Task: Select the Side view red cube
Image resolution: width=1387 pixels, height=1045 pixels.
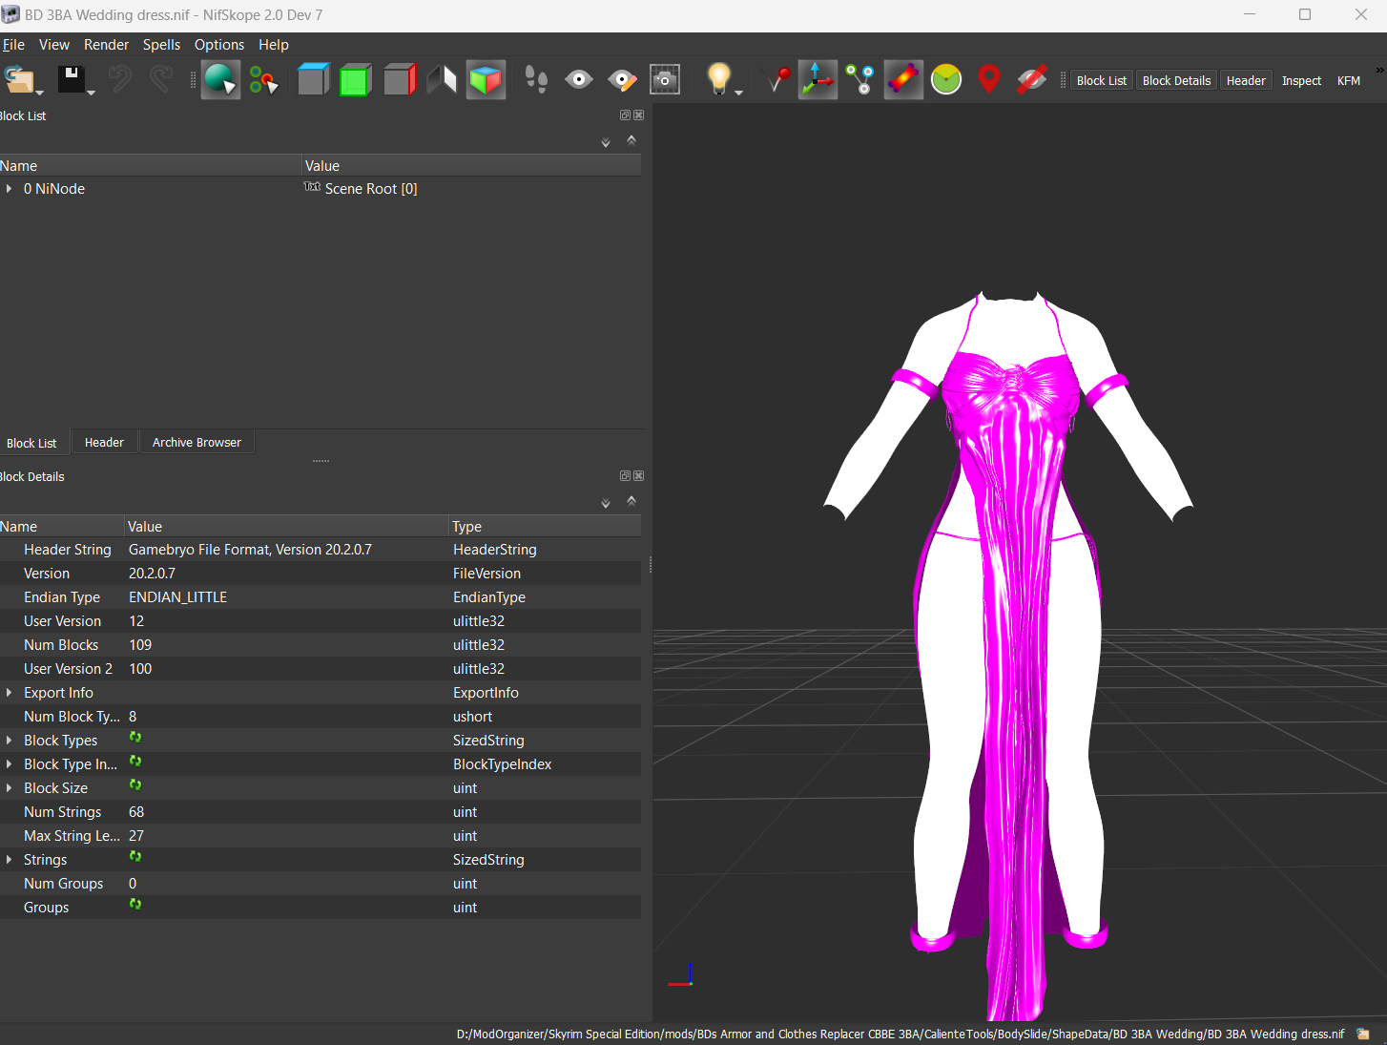Action: [x=399, y=80]
